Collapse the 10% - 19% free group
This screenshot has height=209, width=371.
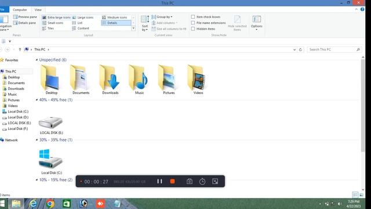tap(37, 180)
